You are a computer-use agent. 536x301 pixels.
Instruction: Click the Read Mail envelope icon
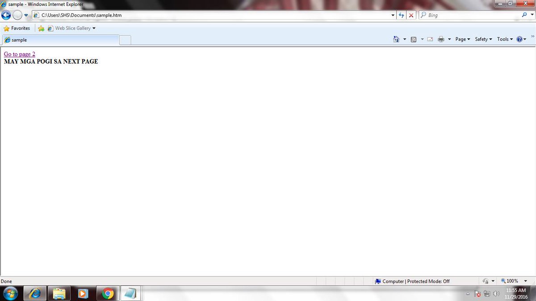430,39
